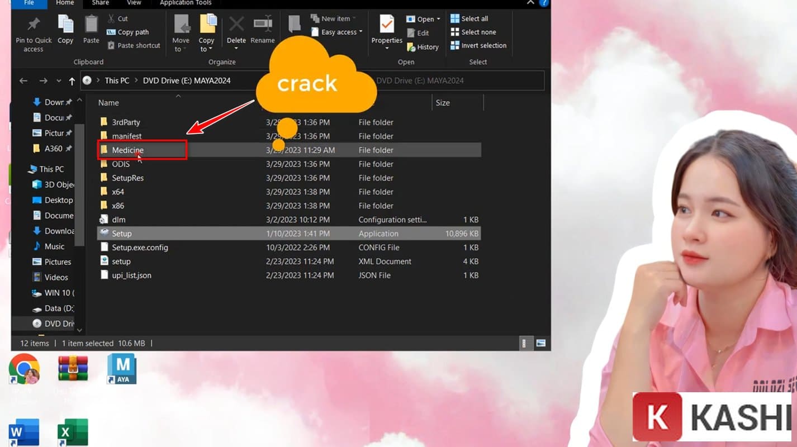Click the Up arrow navigation button
Screen dimensions: 797x447
pos(72,81)
